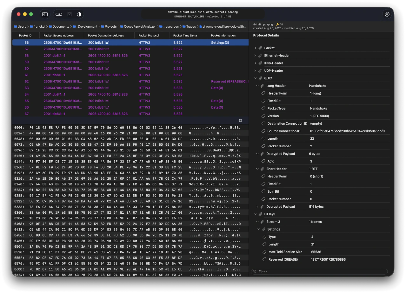Open _Development in the path breadcrumb
The image size is (406, 293).
point(84,27)
